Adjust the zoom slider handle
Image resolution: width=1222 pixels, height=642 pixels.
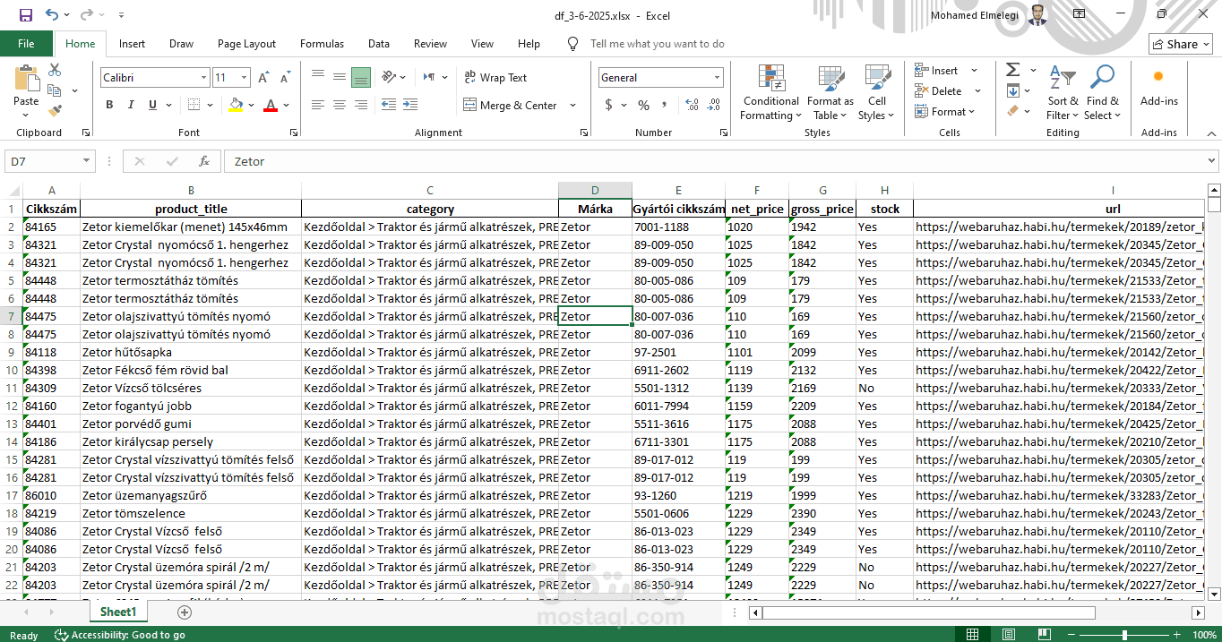point(1124,635)
